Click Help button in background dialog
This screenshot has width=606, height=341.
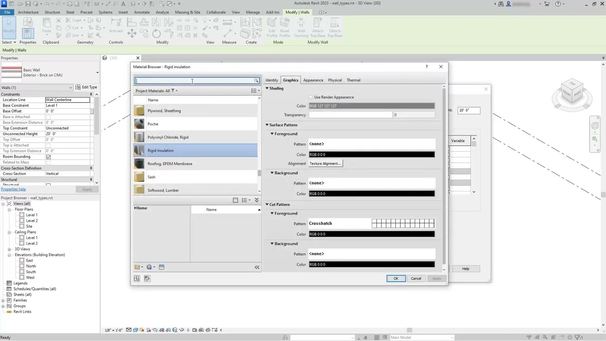click(x=465, y=269)
